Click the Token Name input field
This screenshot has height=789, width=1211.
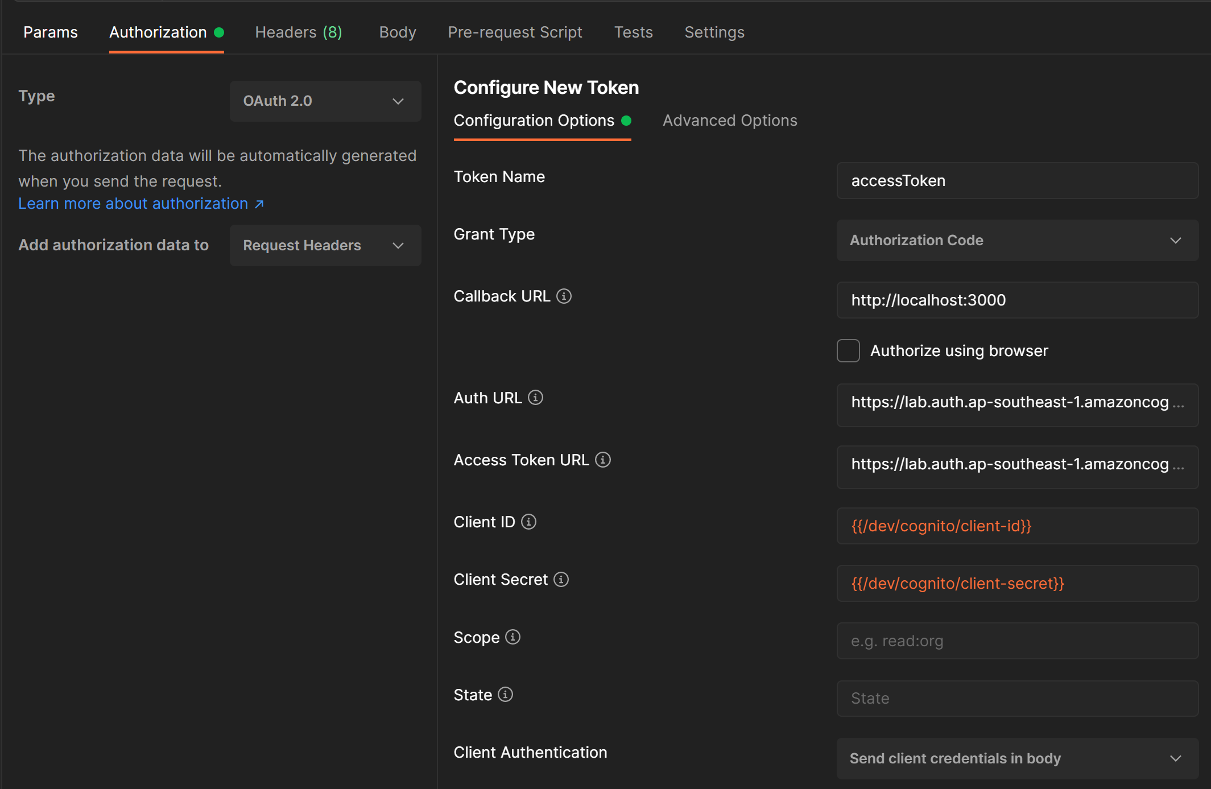[x=1018, y=181]
